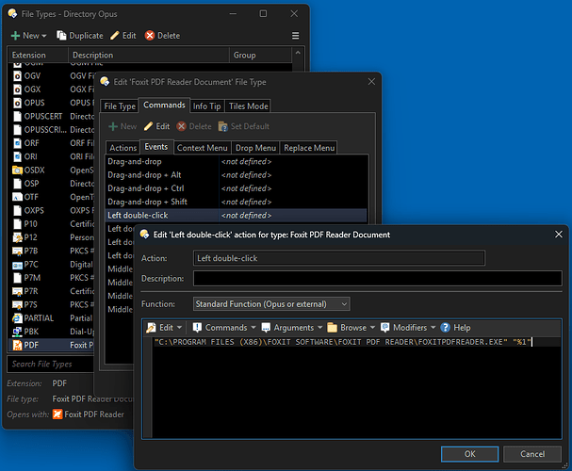Screen dimensions: 572x471
Task: Select the PDF Foxit file icon
Action: (17, 345)
